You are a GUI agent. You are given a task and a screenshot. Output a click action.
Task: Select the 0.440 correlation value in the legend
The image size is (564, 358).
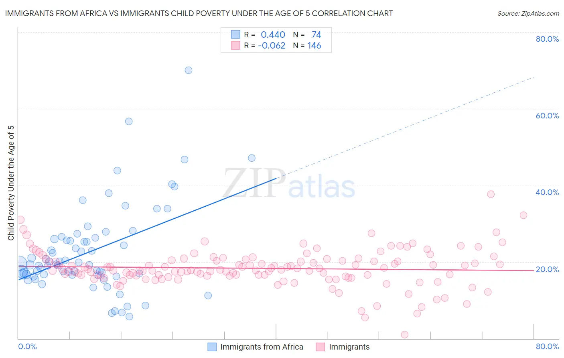pos(273,35)
